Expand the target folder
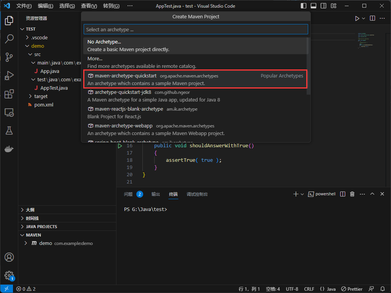 click(x=40, y=96)
